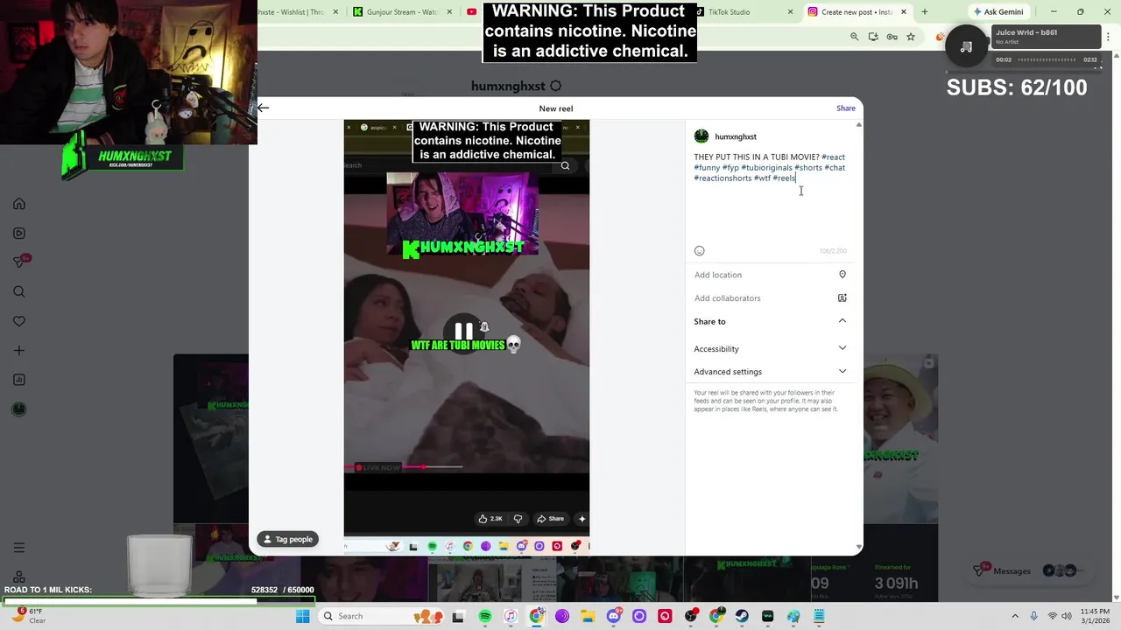1121x630 pixels.
Task: Seek within the Juice Wrld media progress bar
Action: click(x=1047, y=59)
